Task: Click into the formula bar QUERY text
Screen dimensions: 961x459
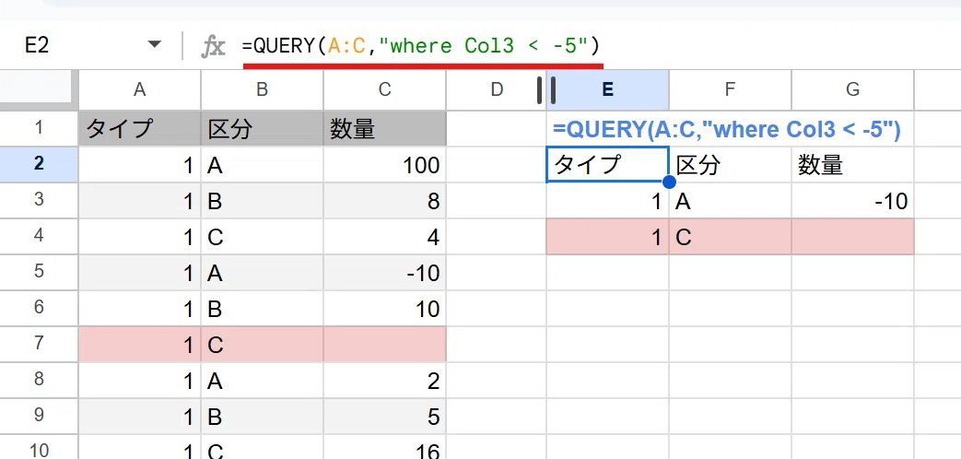Action: (x=420, y=45)
